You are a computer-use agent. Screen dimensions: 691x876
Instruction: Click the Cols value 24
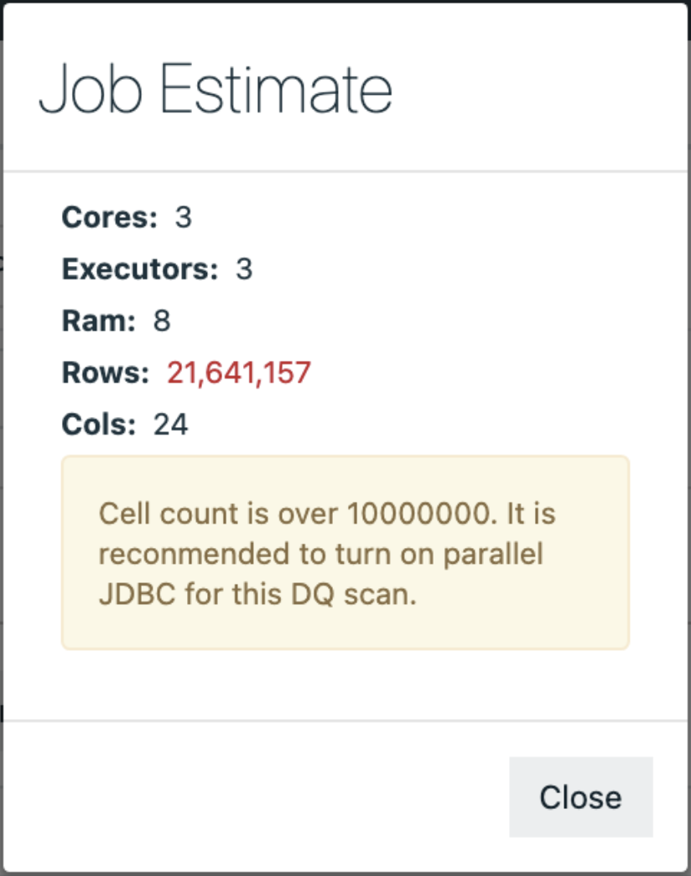(x=171, y=424)
